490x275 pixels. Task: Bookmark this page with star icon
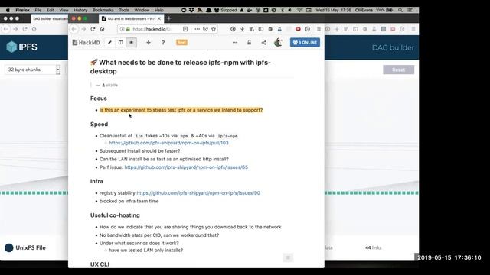(x=214, y=29)
